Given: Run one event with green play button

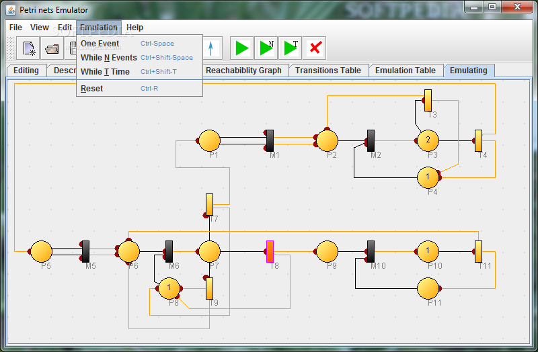Looking at the screenshot, I should 242,48.
